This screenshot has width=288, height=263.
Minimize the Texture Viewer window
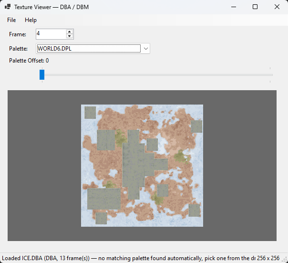[x=234, y=7]
